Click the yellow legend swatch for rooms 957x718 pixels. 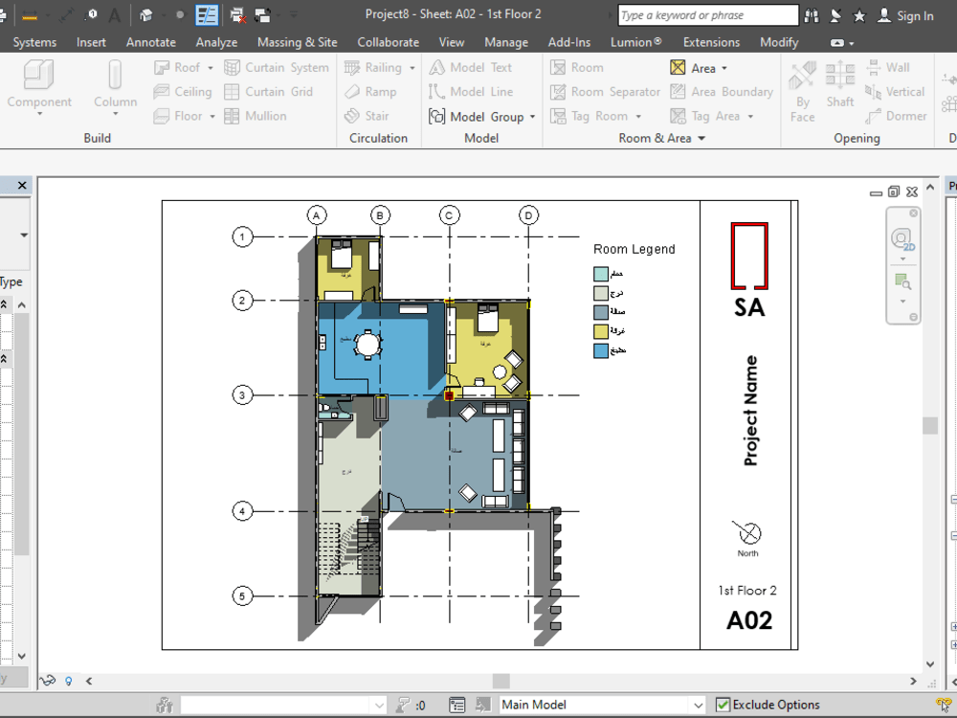[x=601, y=331]
